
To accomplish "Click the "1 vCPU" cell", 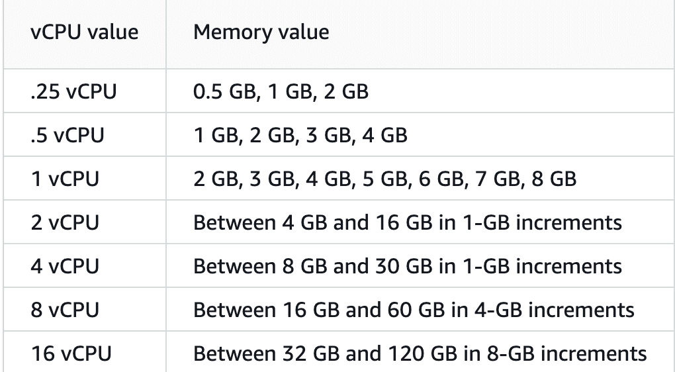I will pyautogui.click(x=65, y=179).
